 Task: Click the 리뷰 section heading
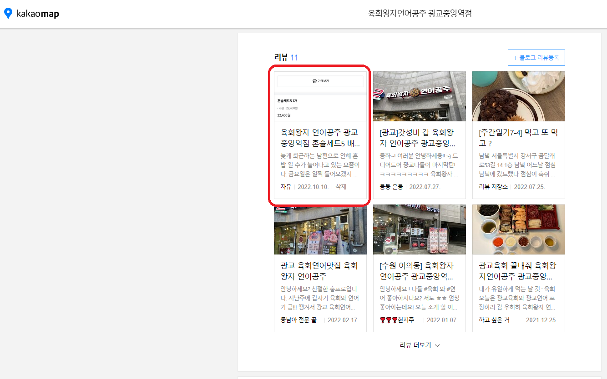[281, 58]
